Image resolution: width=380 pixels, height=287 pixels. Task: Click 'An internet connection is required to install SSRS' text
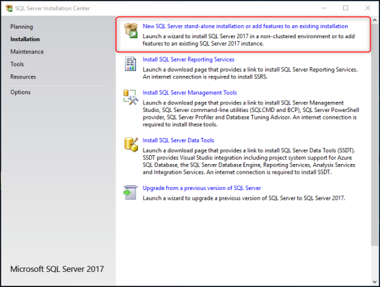(x=205, y=77)
